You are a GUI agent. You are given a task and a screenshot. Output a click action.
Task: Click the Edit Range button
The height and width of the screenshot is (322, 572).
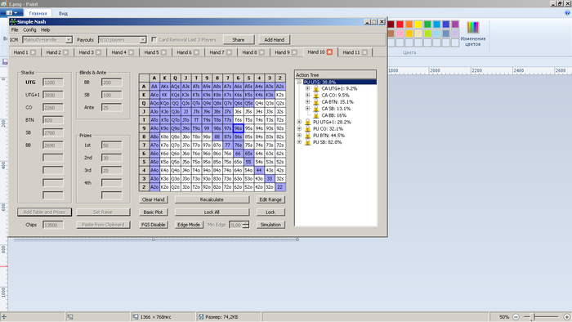(270, 199)
